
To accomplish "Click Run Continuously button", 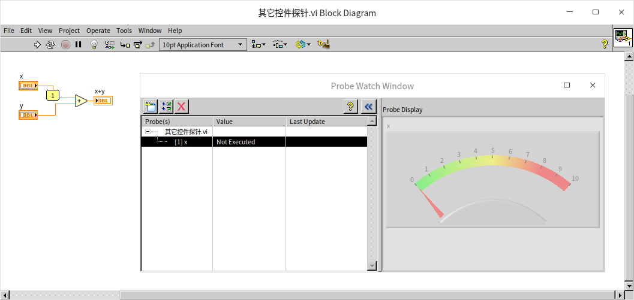I will (x=50, y=44).
